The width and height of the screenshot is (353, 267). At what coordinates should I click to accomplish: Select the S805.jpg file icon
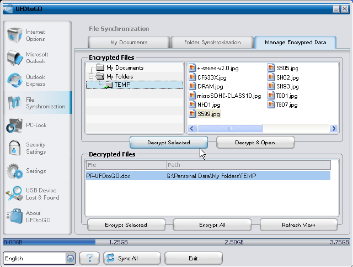pos(271,67)
